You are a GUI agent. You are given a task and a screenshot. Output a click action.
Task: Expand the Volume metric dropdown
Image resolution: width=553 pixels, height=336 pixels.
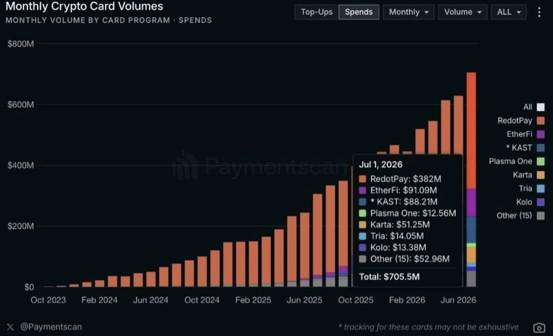[463, 12]
